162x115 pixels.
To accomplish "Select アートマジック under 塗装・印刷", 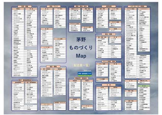I will 102,10.
